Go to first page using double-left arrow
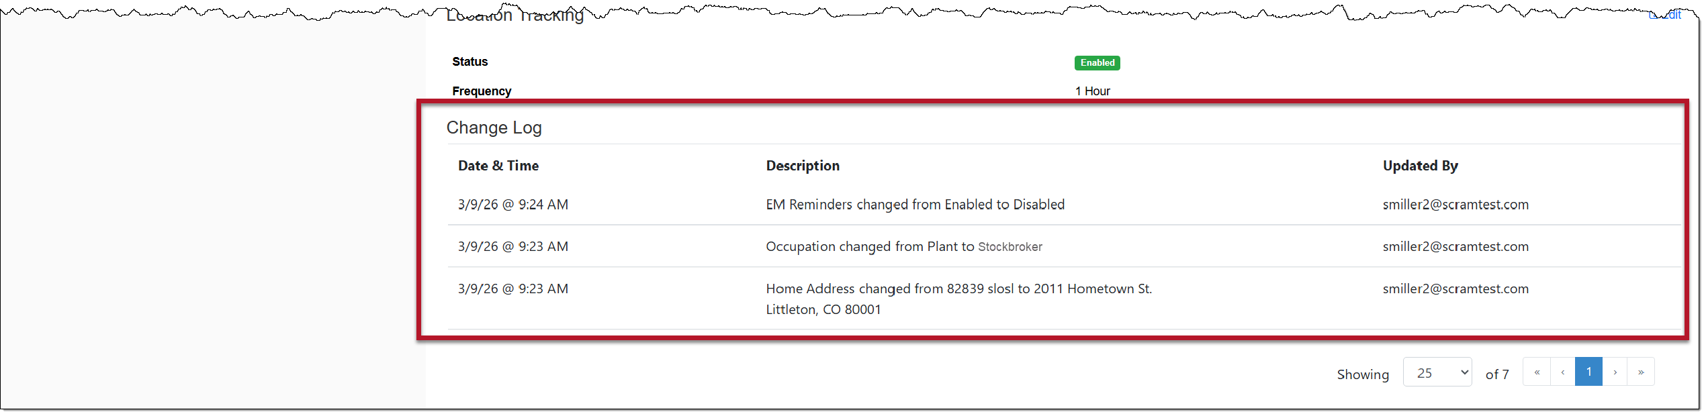 [1537, 372]
